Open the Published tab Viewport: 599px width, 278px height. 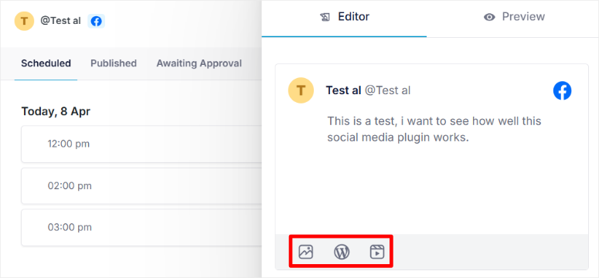(114, 63)
